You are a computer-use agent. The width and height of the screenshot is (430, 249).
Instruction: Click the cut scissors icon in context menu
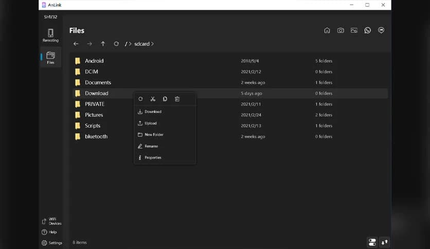coord(153,99)
